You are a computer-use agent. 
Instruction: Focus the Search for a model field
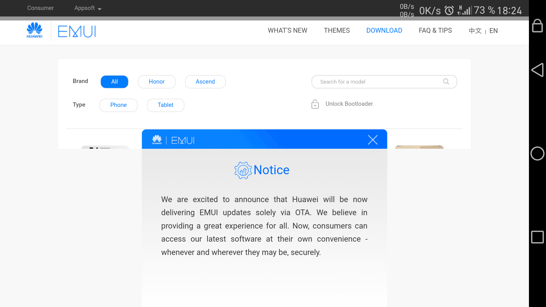[x=384, y=82]
